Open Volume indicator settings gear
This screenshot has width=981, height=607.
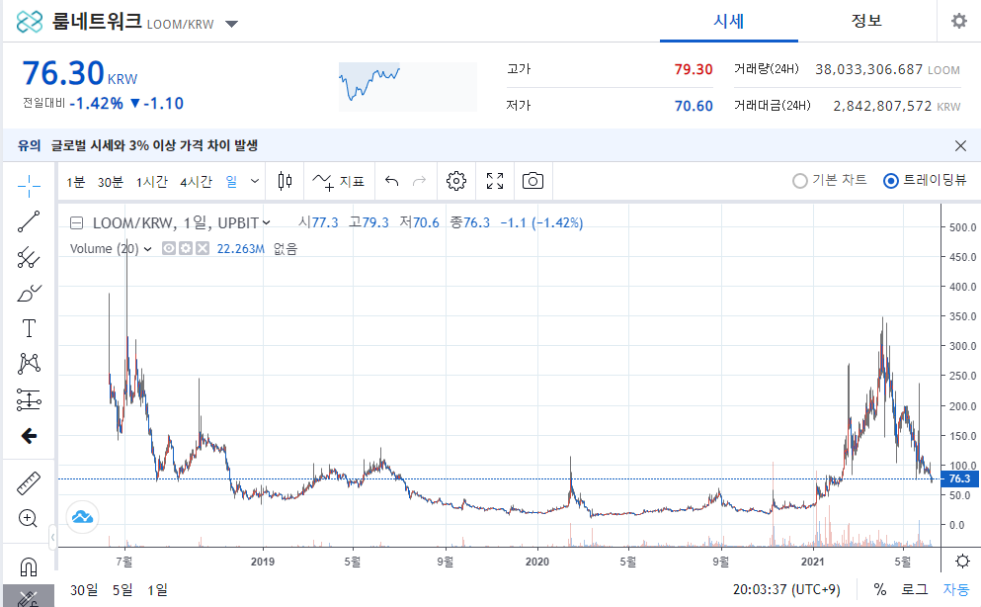(x=186, y=248)
